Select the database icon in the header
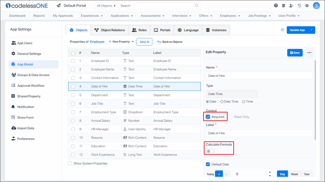The height and width of the screenshot is (182, 325). coord(283,5)
